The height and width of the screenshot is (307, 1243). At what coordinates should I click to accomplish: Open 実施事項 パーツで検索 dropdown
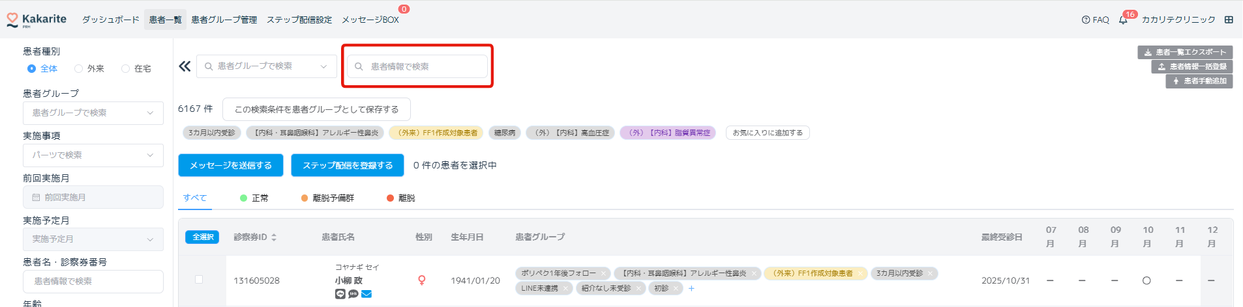point(93,155)
